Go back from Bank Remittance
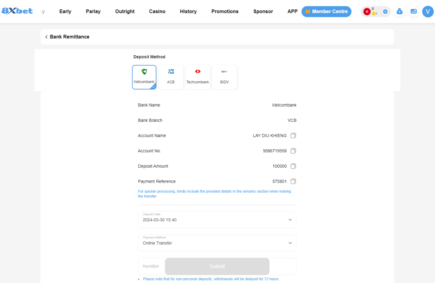 point(46,37)
